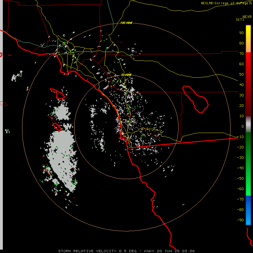Click the positive 30 knot scale label
Image resolution: width=253 pixels, height=253 pixels.
click(241, 95)
